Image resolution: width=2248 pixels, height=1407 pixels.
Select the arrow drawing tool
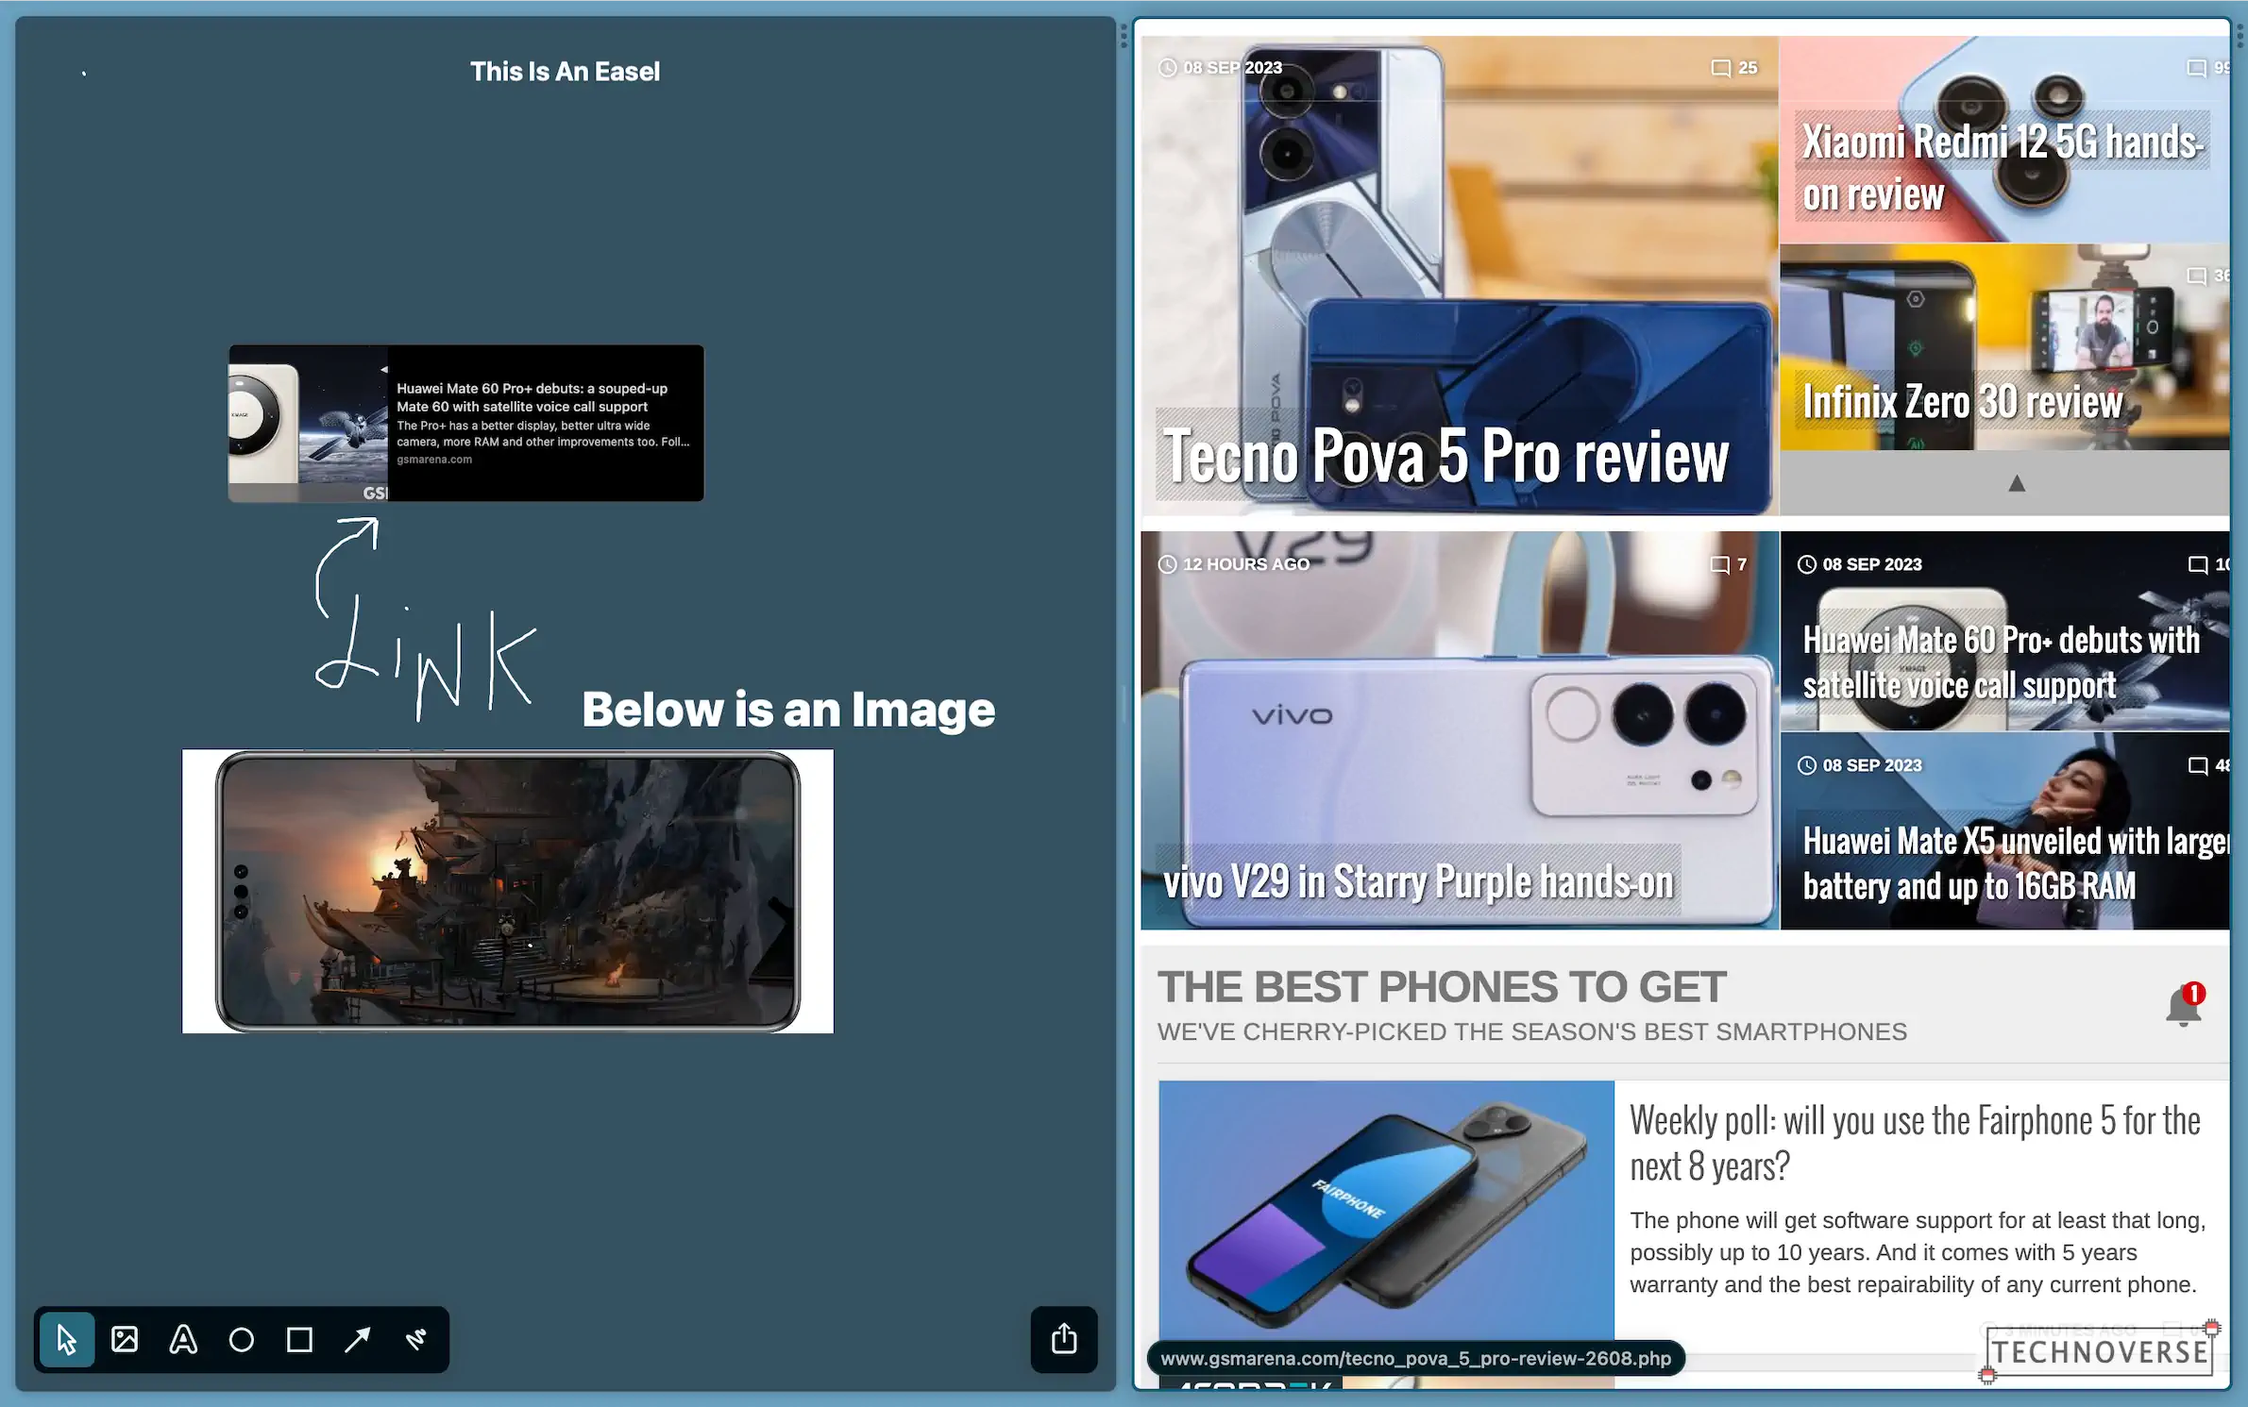point(358,1340)
